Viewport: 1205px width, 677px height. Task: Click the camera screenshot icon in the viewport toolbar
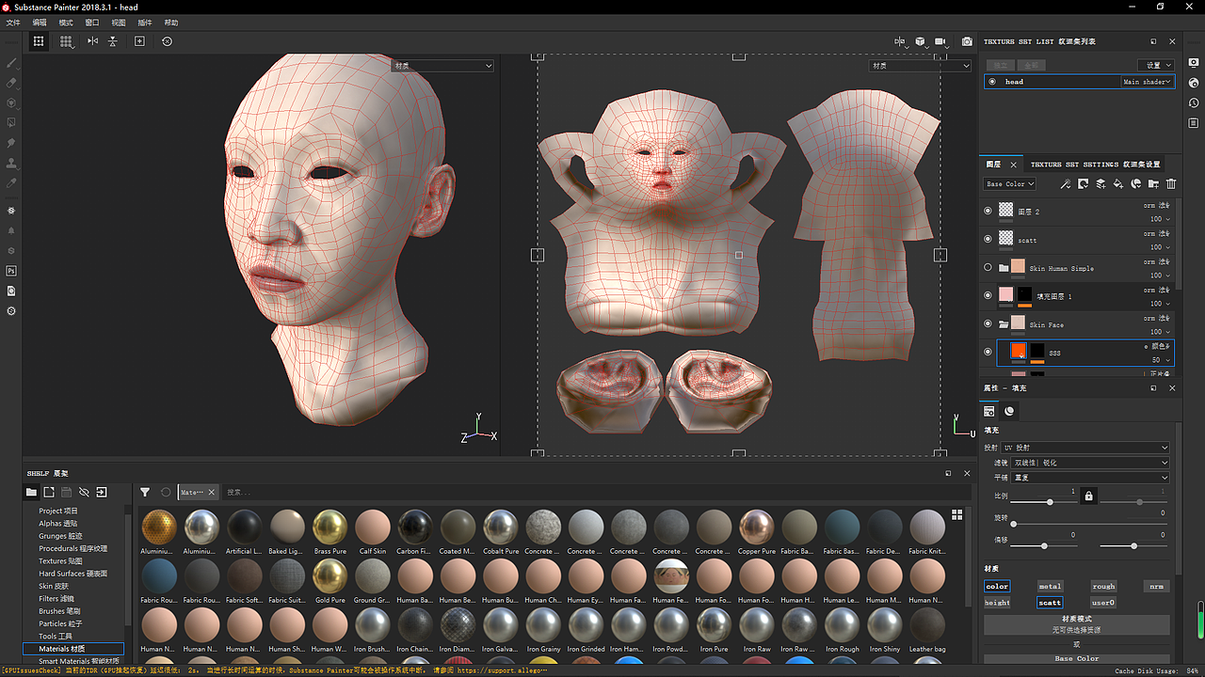pyautogui.click(x=967, y=41)
